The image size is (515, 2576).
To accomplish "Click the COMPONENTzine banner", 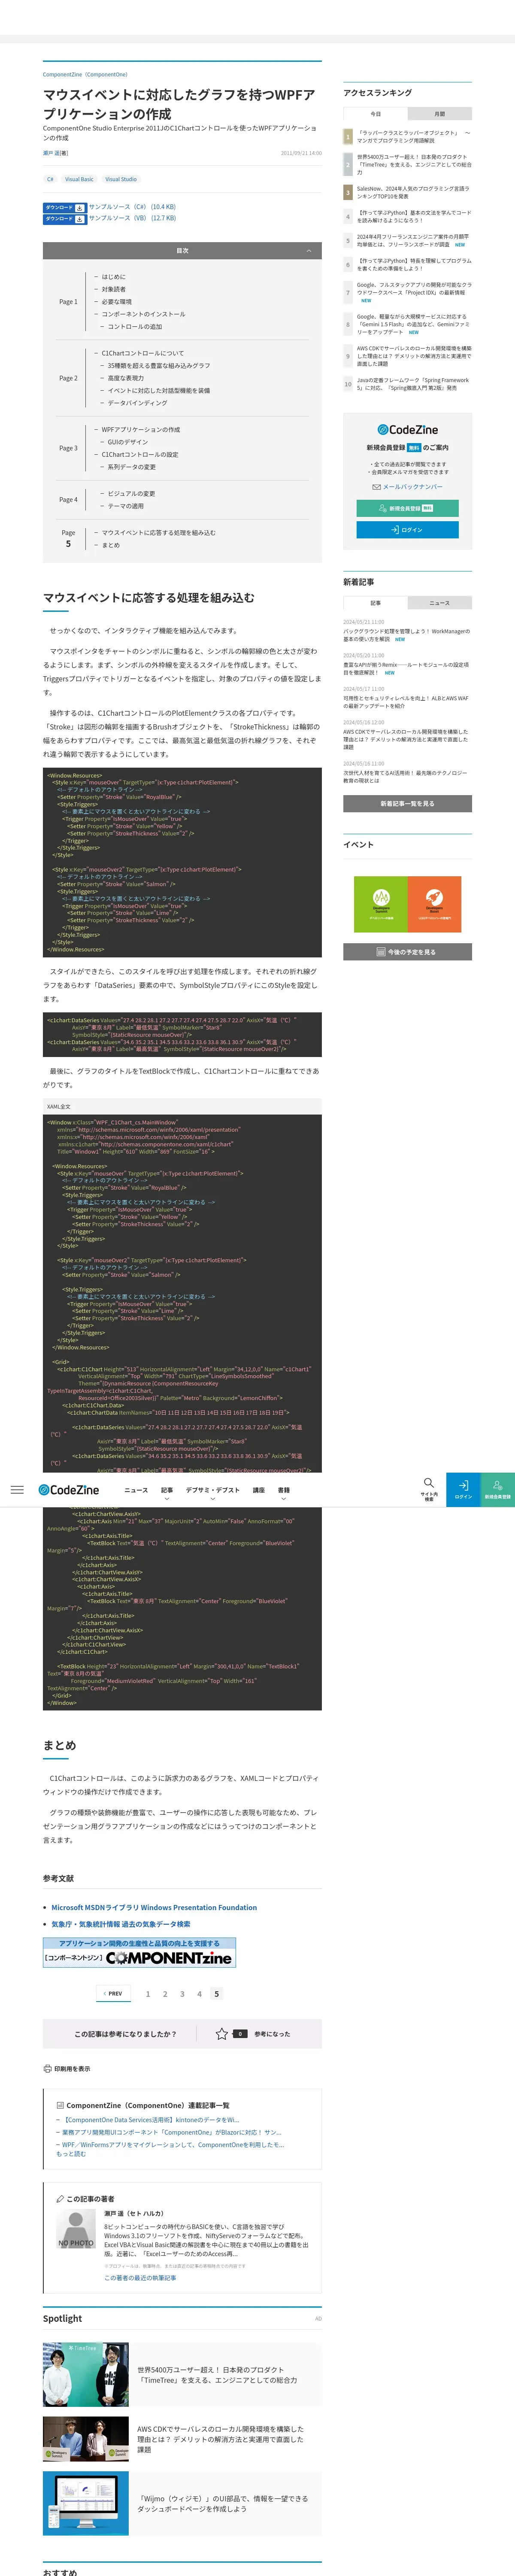I will 139,1953.
